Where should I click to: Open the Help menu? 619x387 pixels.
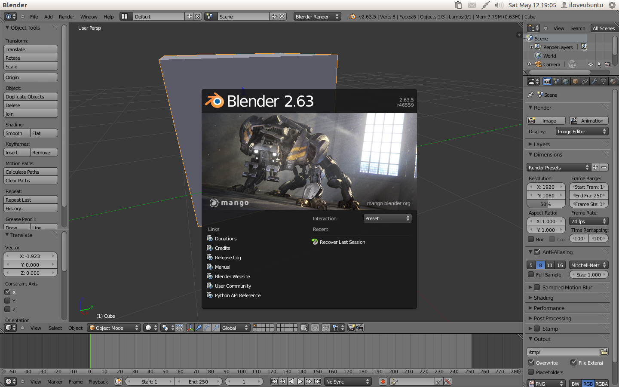click(x=109, y=17)
